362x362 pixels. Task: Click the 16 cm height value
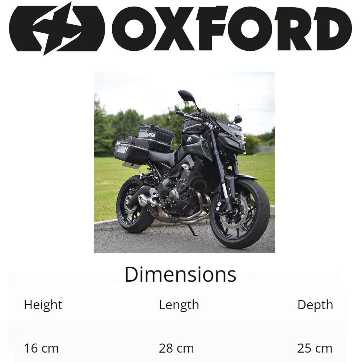41,348
